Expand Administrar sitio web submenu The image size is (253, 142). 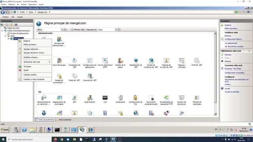(35, 62)
